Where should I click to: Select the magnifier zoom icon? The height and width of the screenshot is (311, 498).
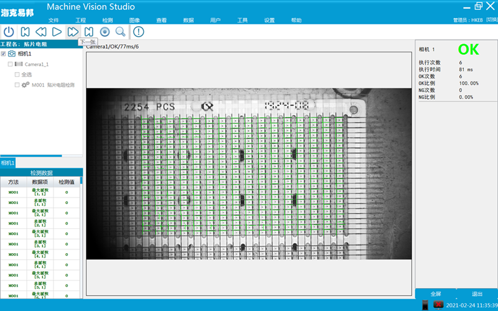pos(121,32)
